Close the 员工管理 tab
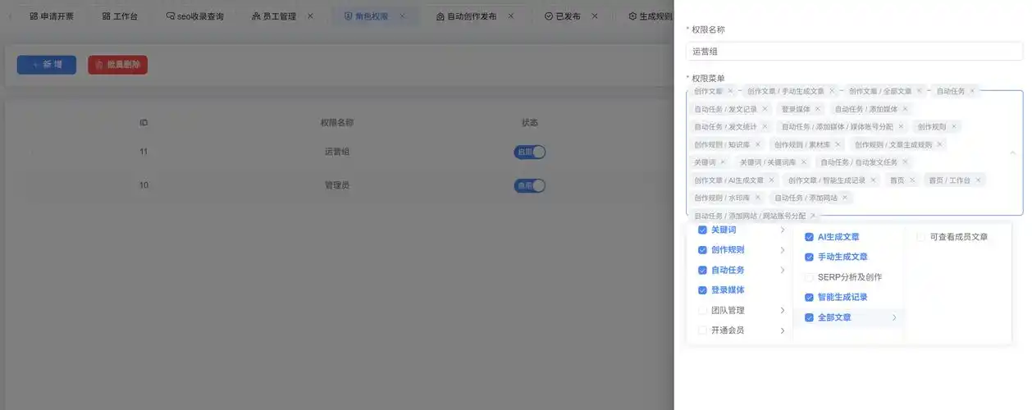The width and height of the screenshot is (1032, 410). 310,16
